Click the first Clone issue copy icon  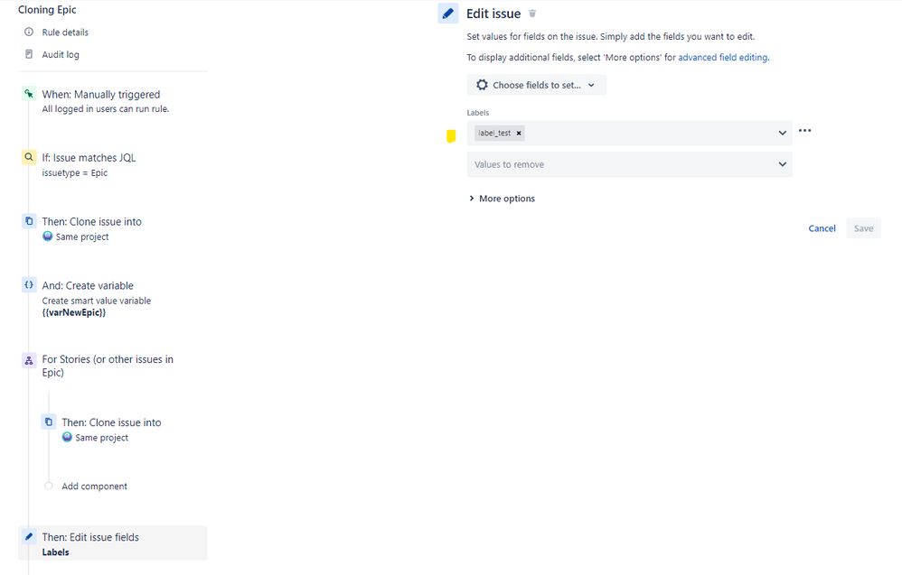click(29, 221)
